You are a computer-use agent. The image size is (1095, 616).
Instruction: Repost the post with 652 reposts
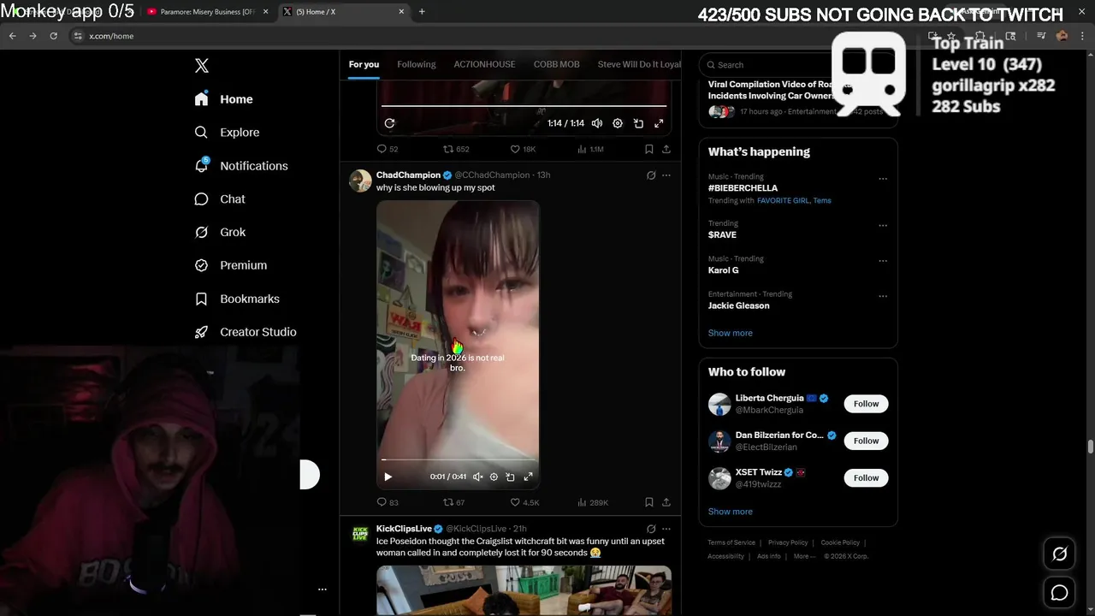pos(456,149)
